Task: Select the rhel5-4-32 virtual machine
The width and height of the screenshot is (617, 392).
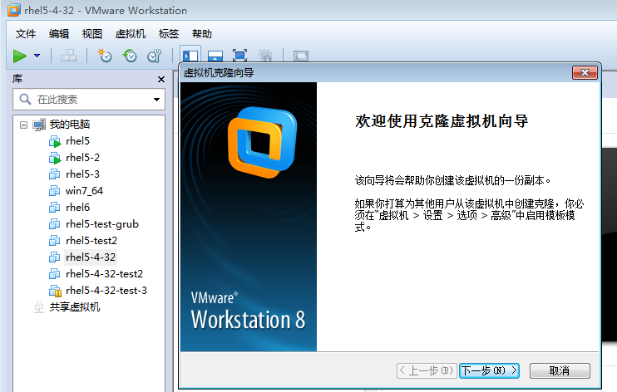Action: click(x=91, y=257)
